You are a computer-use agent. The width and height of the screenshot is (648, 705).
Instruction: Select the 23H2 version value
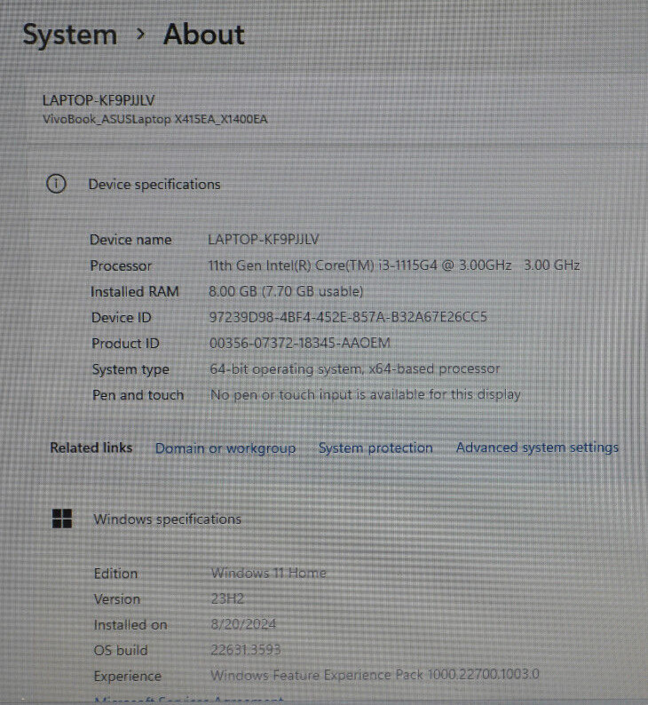[x=227, y=598]
